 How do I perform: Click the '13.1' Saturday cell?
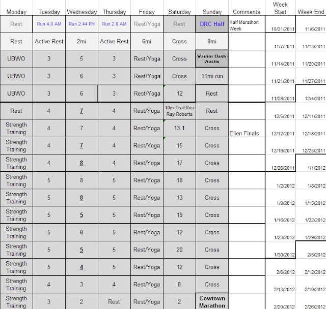point(179,128)
